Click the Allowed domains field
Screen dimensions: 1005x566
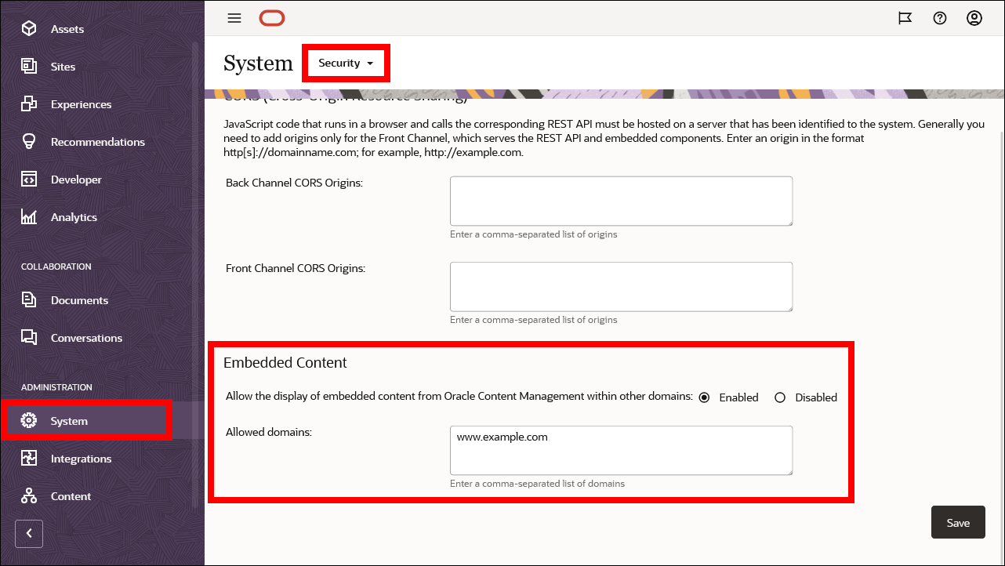(x=621, y=451)
